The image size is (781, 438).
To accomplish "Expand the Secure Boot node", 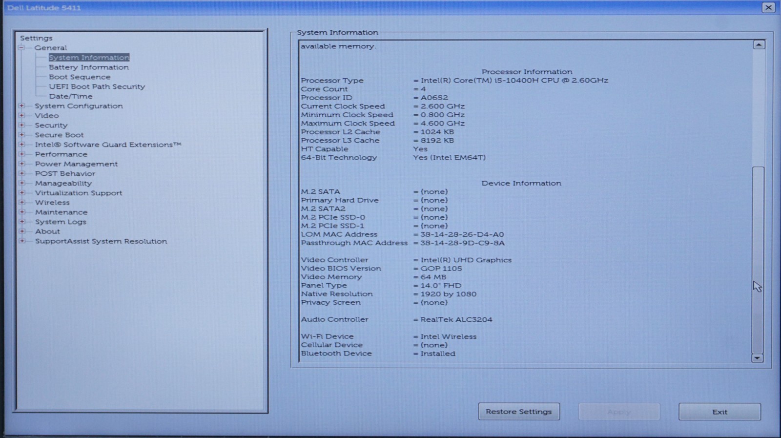I will tap(21, 135).
